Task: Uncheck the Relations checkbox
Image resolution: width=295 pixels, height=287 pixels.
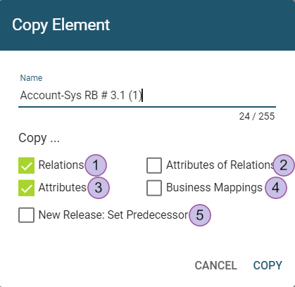Action: tap(26, 165)
